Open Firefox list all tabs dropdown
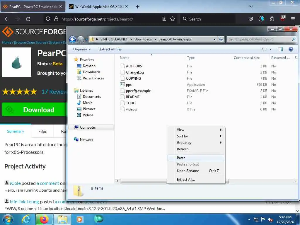The image size is (300, 225). 251,6
